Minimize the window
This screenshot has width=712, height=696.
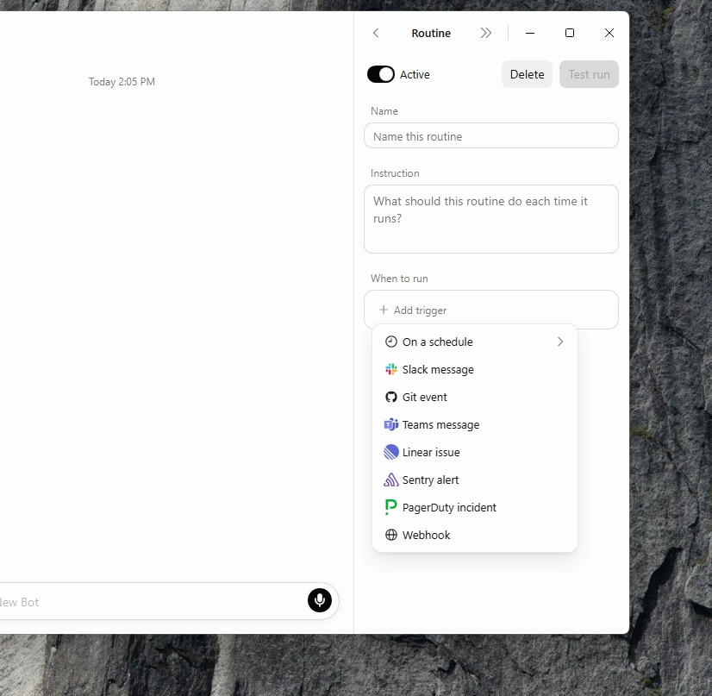[530, 33]
